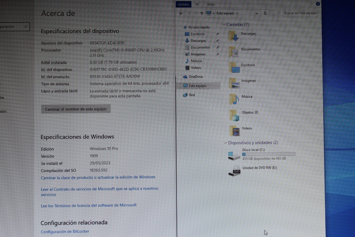
Task: Click the pin icon next to Descargas
Action: (217, 41)
